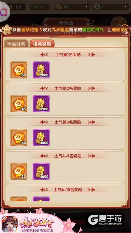Tap the 1st place 2000 merit badge reward

click(x=41, y=70)
